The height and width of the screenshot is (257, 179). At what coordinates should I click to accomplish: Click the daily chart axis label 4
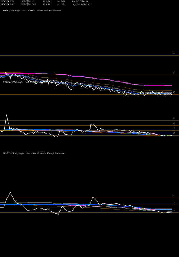click(x=174, y=54)
